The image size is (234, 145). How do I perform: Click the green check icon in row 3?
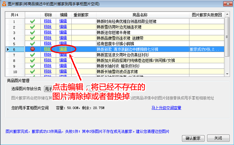(33, 33)
